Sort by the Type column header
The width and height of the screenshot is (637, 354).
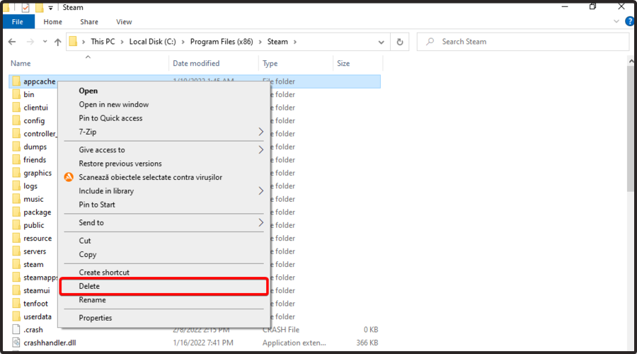coord(270,64)
